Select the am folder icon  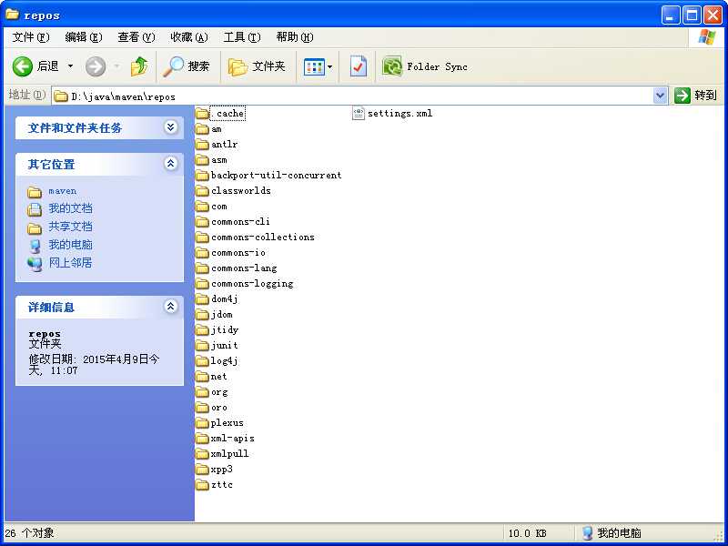click(202, 129)
